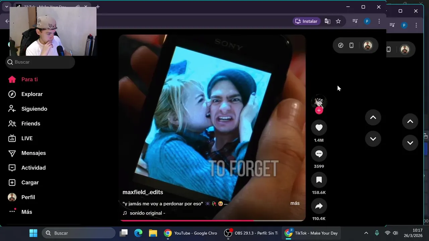Click the translate page icon
The image size is (429, 241).
327,21
